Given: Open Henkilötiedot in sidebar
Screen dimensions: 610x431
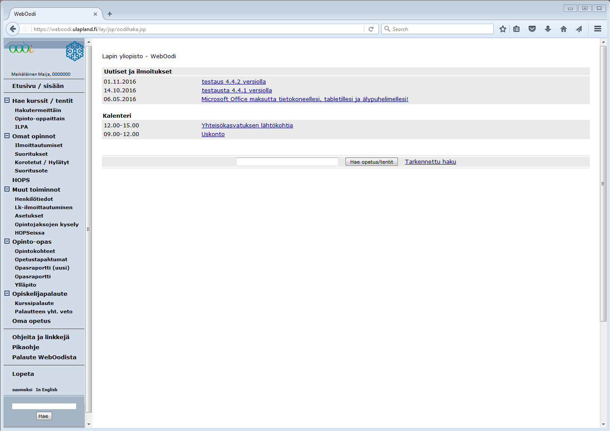Looking at the screenshot, I should [34, 199].
